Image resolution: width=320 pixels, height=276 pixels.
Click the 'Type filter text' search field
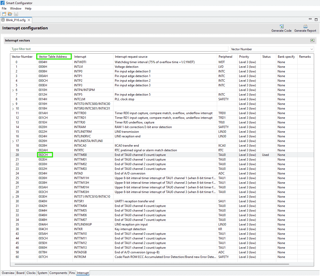coord(119,49)
